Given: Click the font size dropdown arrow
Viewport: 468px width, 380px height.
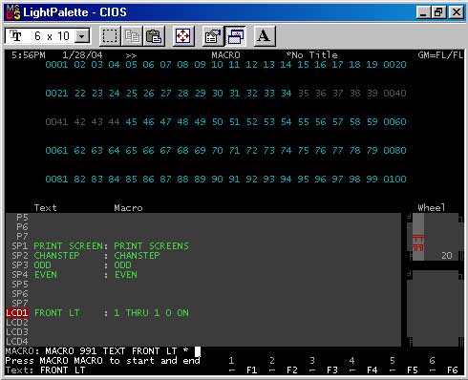Looking at the screenshot, I should click(x=82, y=36).
